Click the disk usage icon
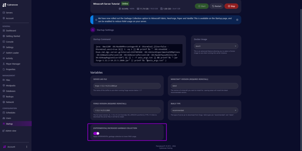The width and height of the screenshot is (302, 151). pos(161,9)
